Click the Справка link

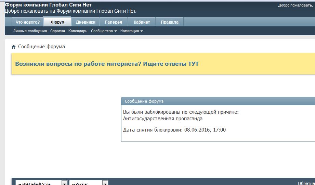(57, 31)
